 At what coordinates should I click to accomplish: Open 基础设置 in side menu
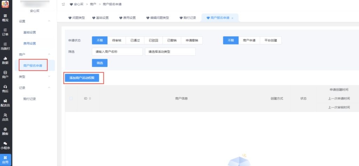pyautogui.click(x=29, y=33)
